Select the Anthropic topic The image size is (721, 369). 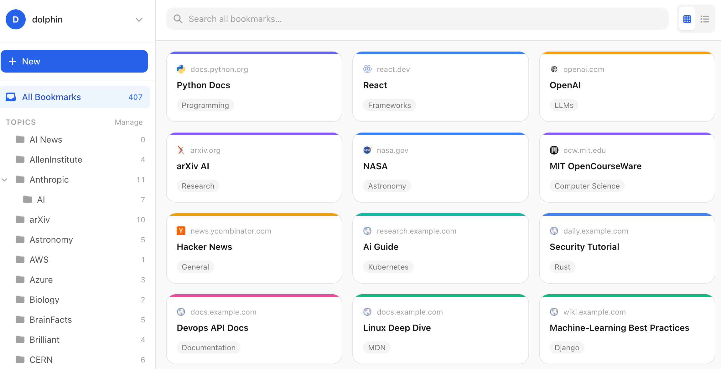(x=75, y=179)
